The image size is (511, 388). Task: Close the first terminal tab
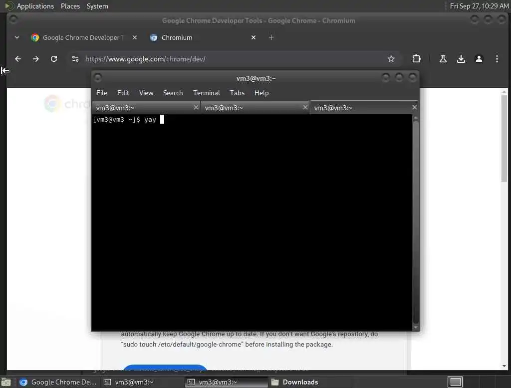point(196,107)
